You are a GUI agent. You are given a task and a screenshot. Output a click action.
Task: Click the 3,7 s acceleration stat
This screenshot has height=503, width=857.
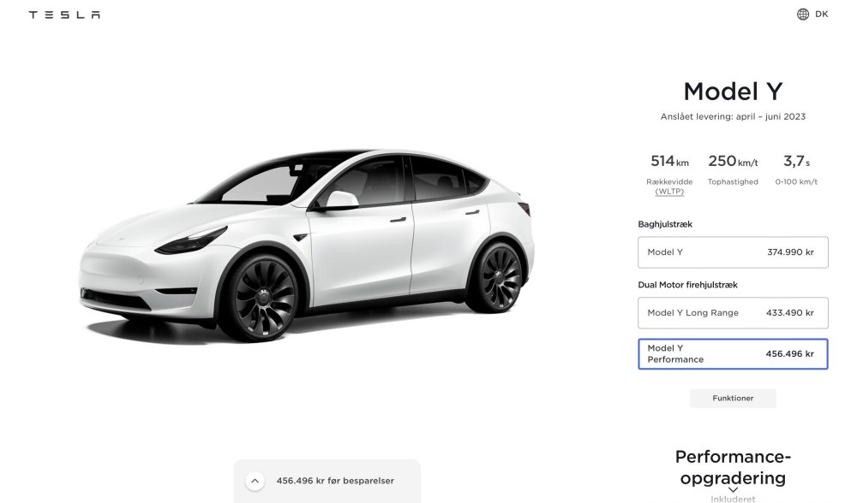click(x=796, y=169)
